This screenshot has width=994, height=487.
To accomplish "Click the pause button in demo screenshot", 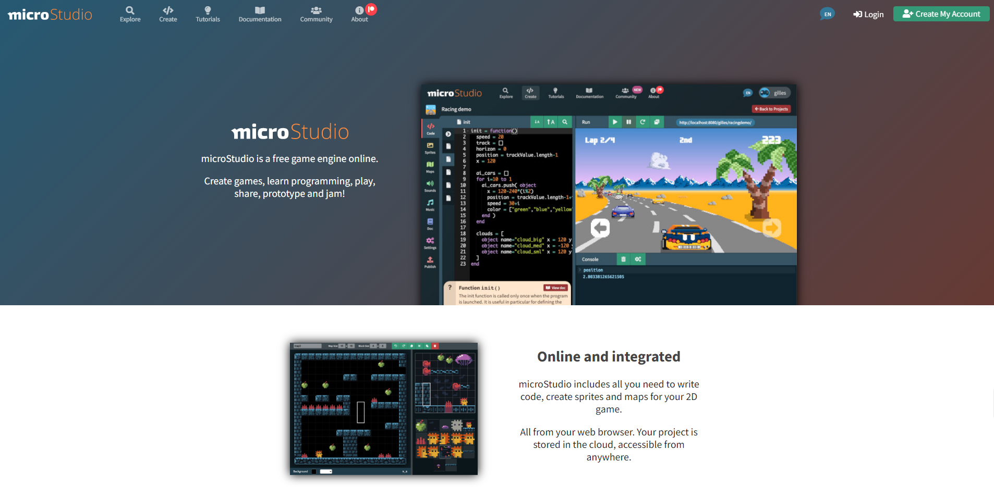I will (629, 122).
